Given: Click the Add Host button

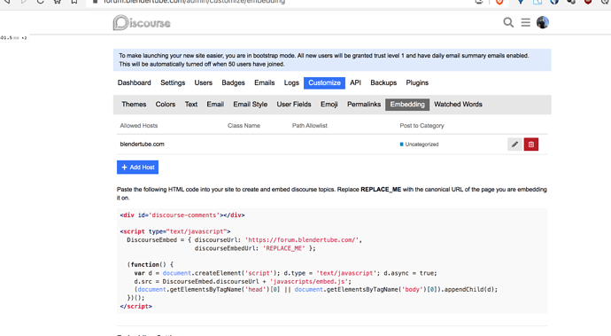Looking at the screenshot, I should coord(137,167).
